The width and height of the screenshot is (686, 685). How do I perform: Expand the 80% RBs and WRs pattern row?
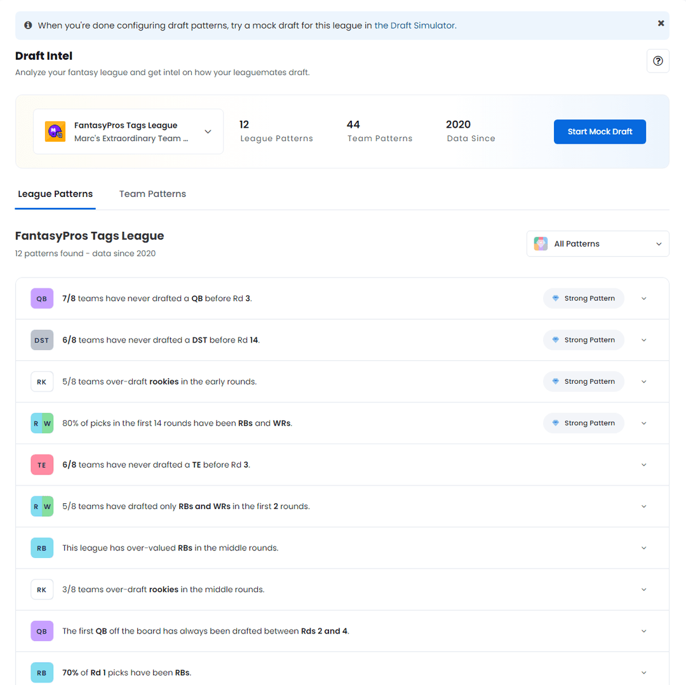[x=643, y=423]
